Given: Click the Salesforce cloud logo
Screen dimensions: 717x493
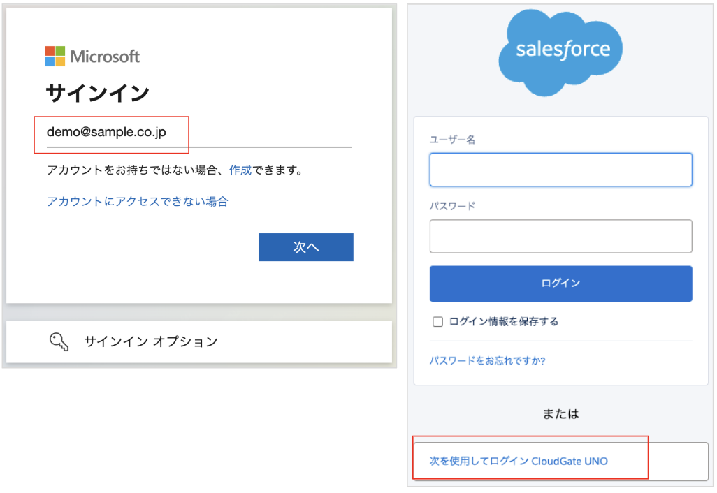Looking at the screenshot, I should coord(560,52).
